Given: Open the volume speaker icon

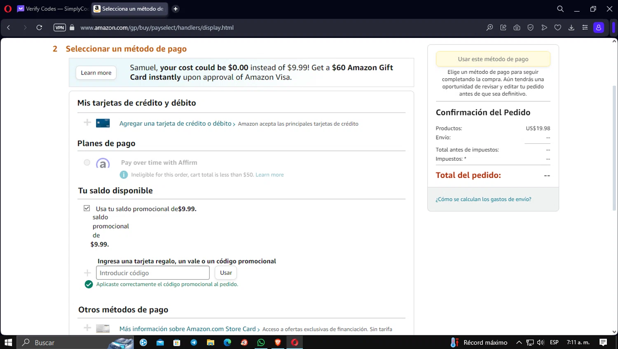Looking at the screenshot, I should click(541, 342).
